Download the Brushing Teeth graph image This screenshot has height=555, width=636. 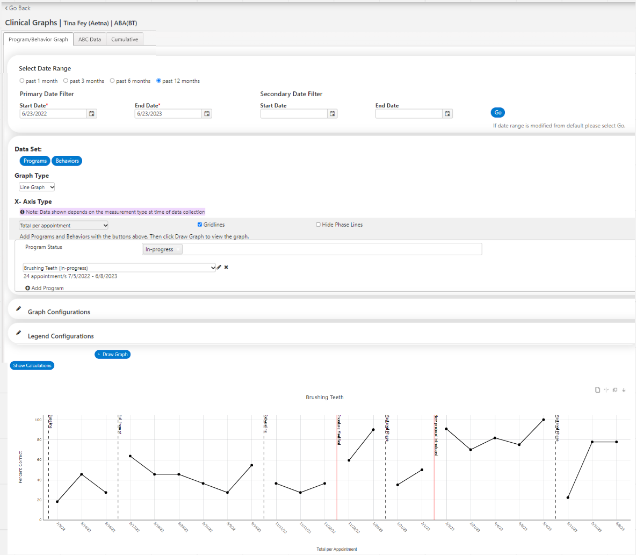click(624, 390)
